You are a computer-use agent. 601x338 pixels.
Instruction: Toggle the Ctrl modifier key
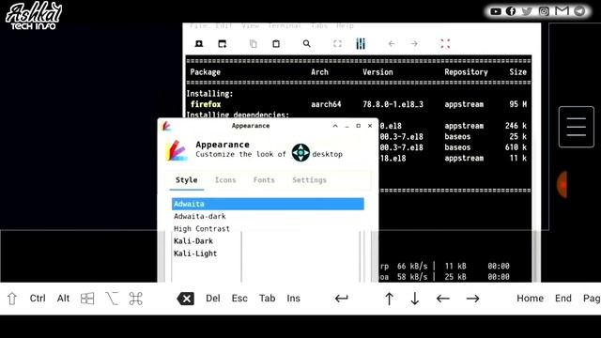pyautogui.click(x=38, y=299)
